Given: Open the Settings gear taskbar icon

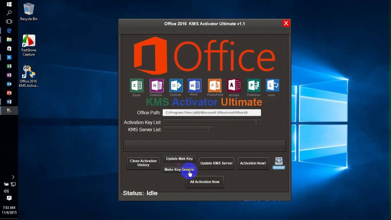Looking at the screenshot, I should 9,57.
